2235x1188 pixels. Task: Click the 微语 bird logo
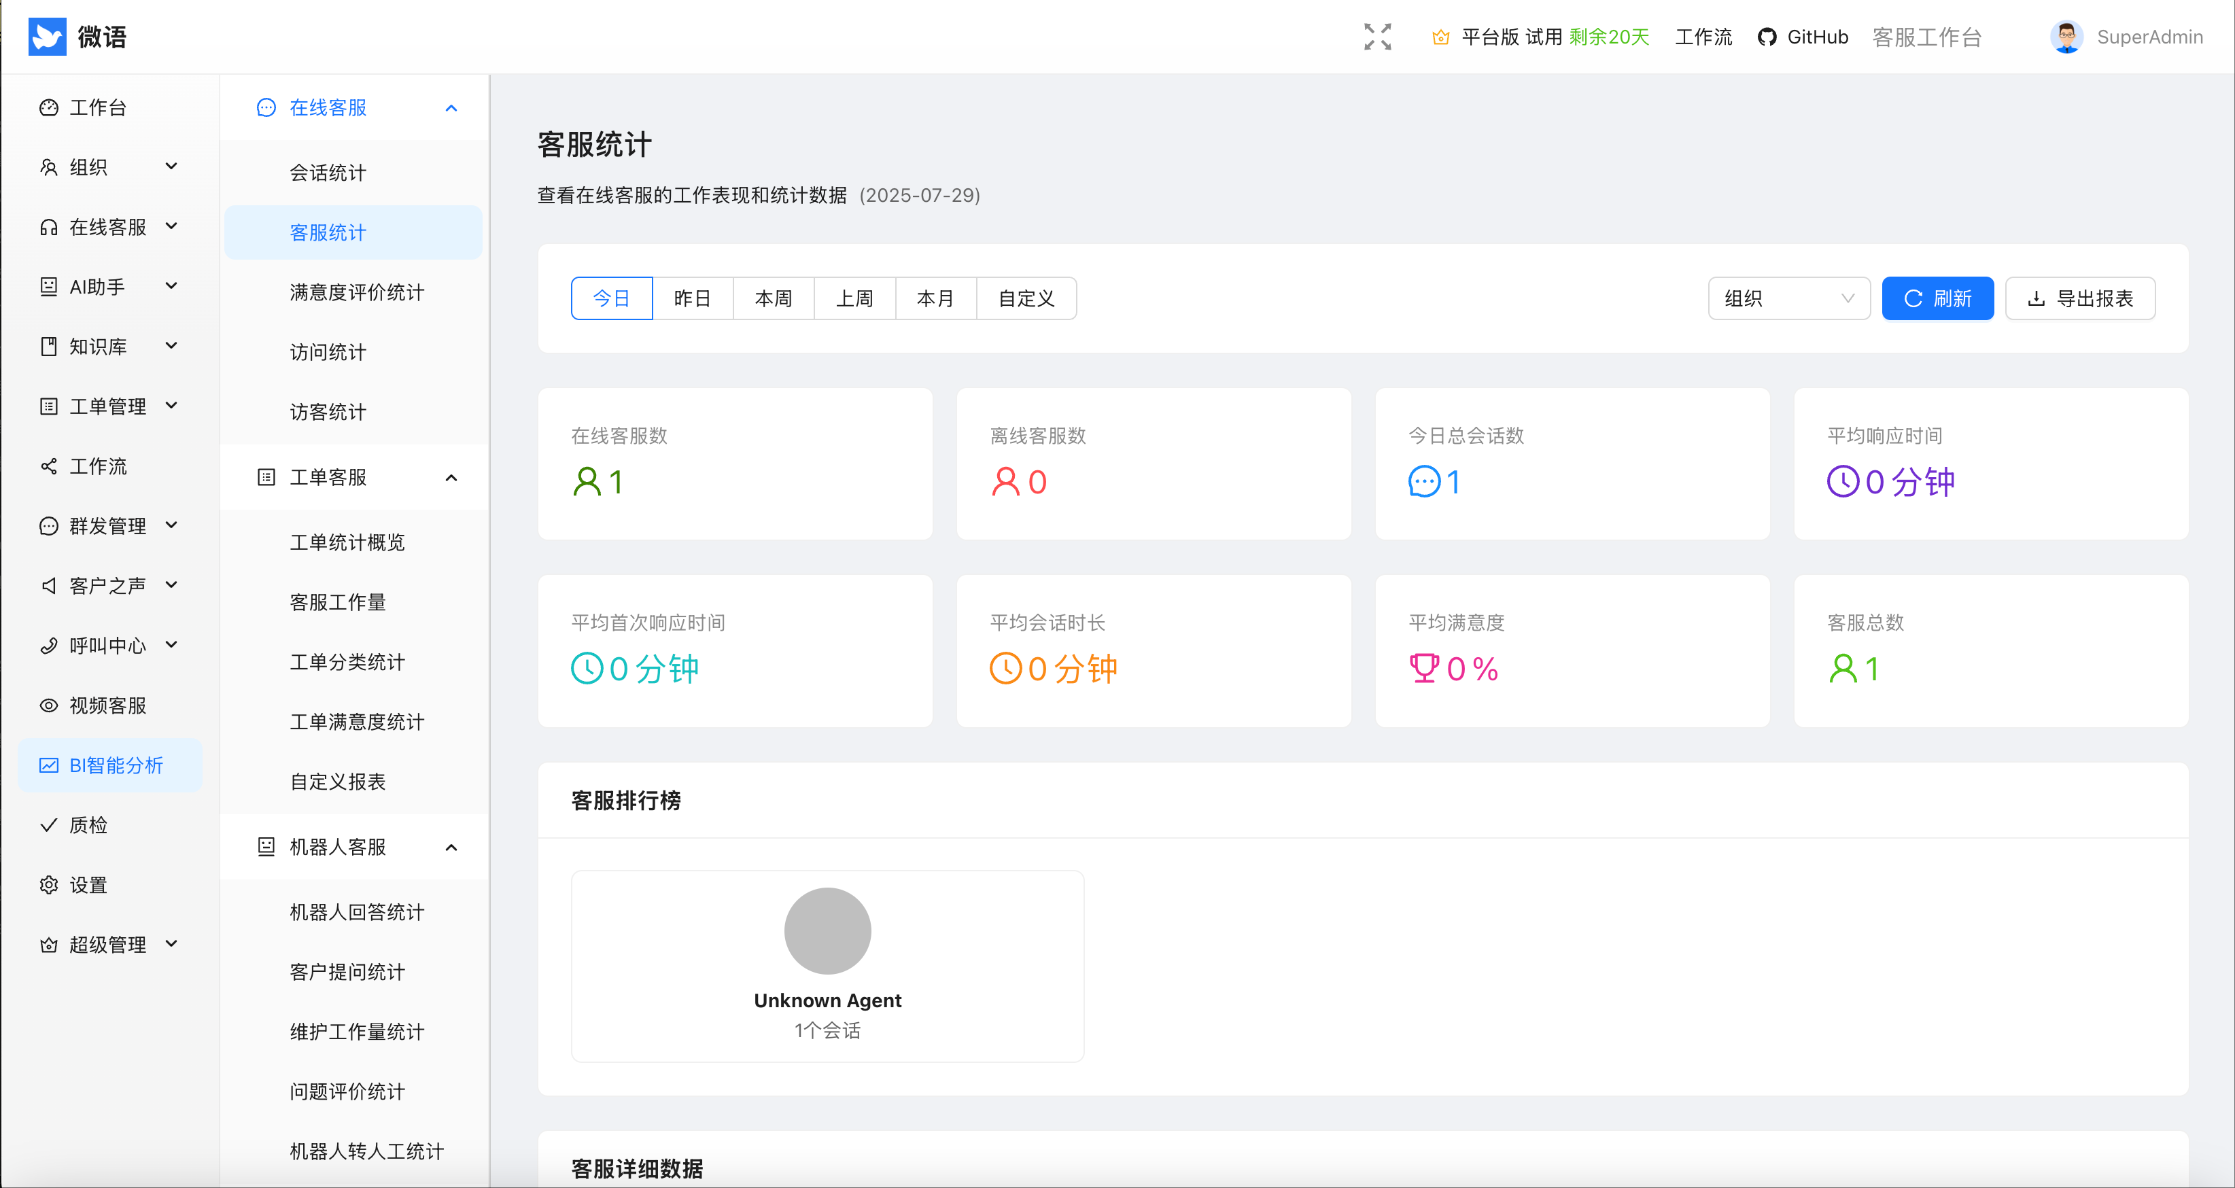click(x=47, y=37)
